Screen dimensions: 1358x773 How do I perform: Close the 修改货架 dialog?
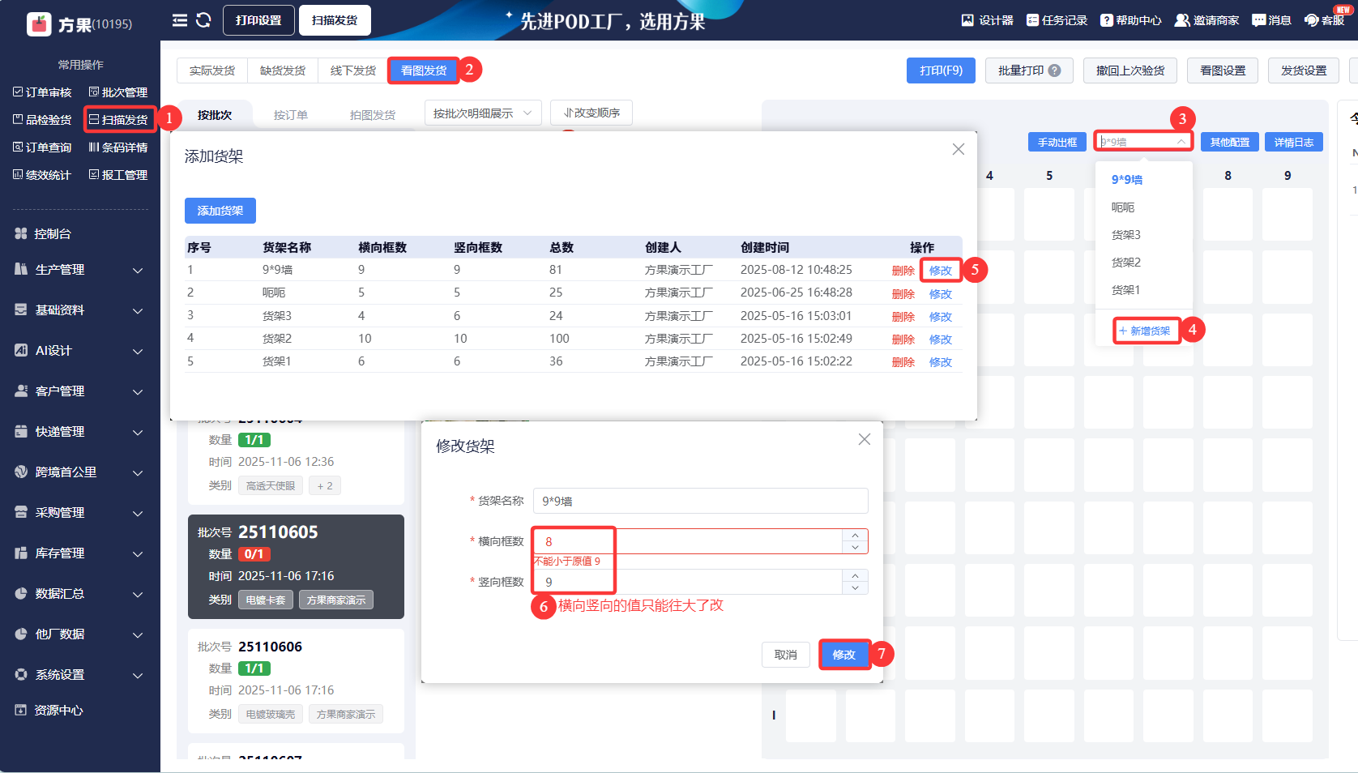coord(865,439)
